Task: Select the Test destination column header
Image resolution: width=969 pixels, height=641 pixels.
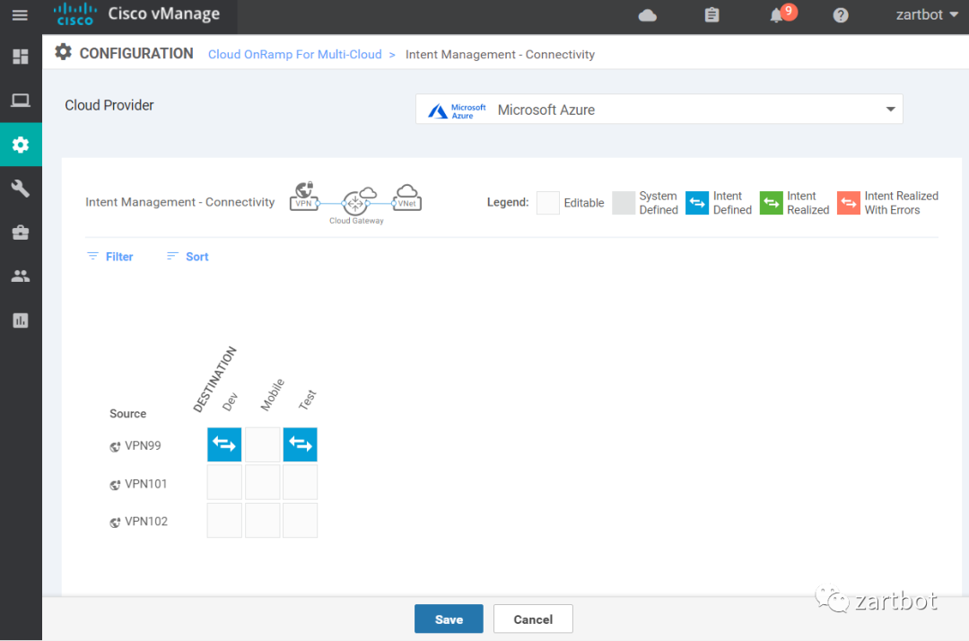Action: click(307, 400)
